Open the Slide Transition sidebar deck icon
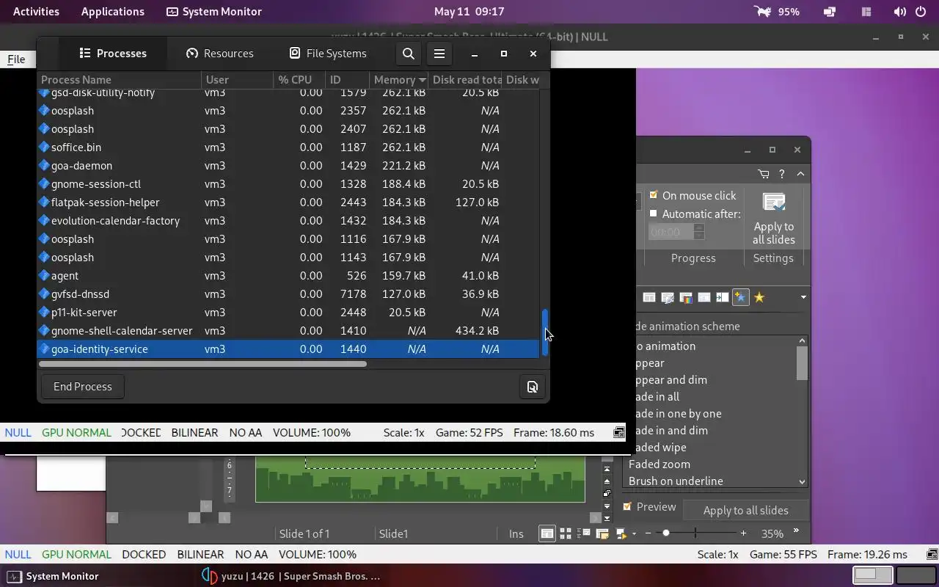This screenshot has height=587, width=939. pyautogui.click(x=723, y=297)
